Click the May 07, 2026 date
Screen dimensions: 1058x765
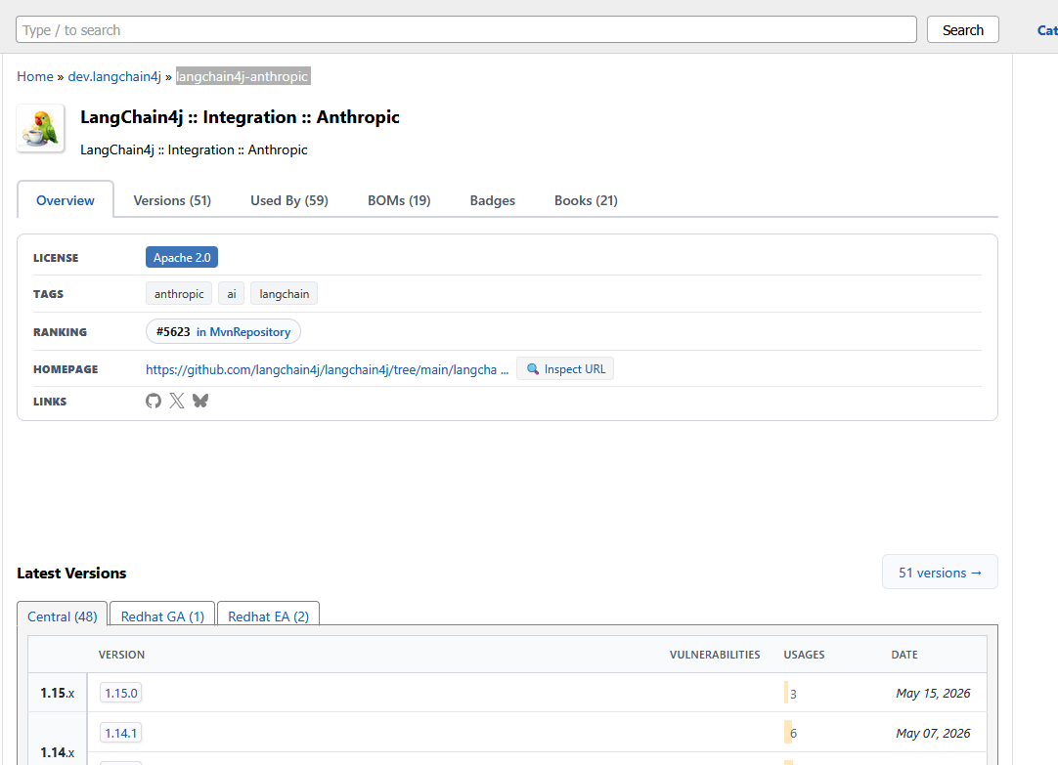[x=933, y=733]
